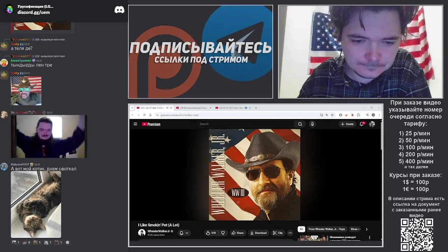Open the tab search chevron in browser

[132, 108]
